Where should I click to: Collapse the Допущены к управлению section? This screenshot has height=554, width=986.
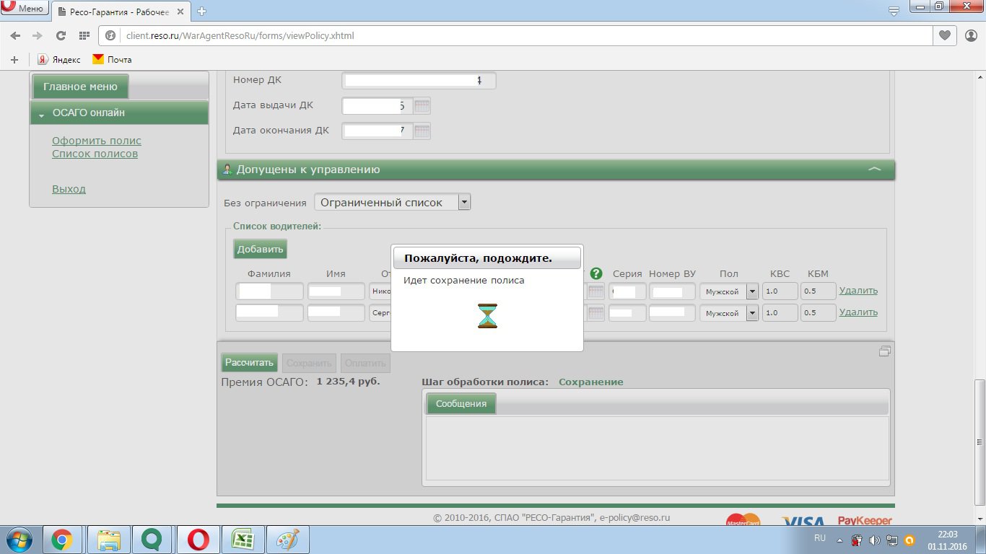point(874,170)
